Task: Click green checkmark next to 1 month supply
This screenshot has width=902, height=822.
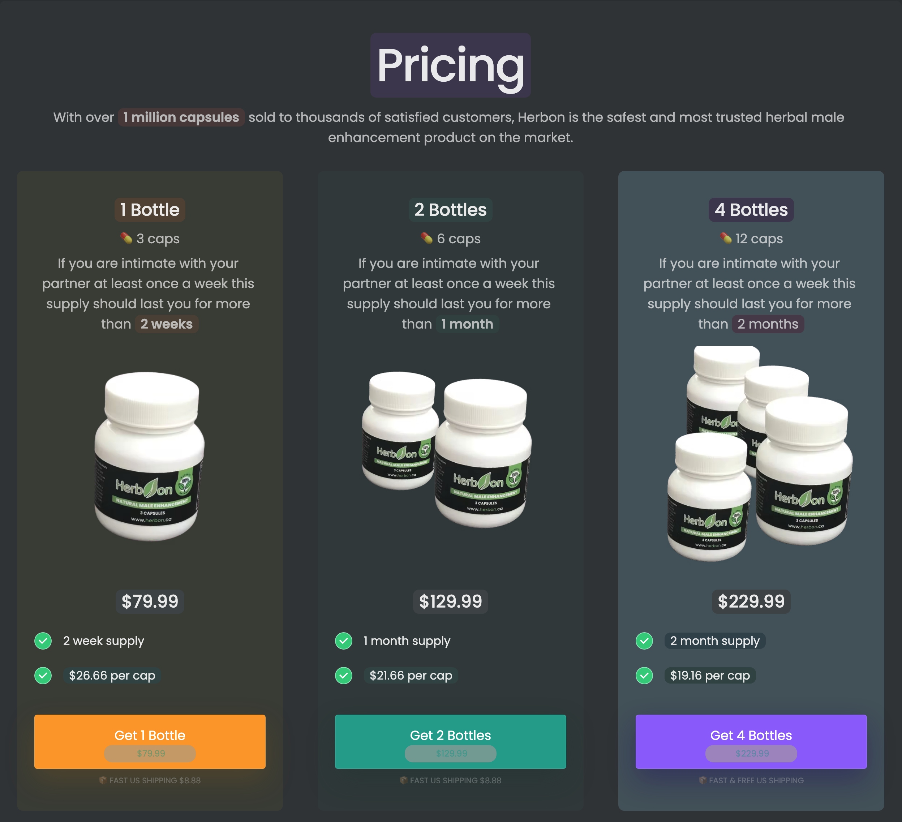Action: (344, 641)
